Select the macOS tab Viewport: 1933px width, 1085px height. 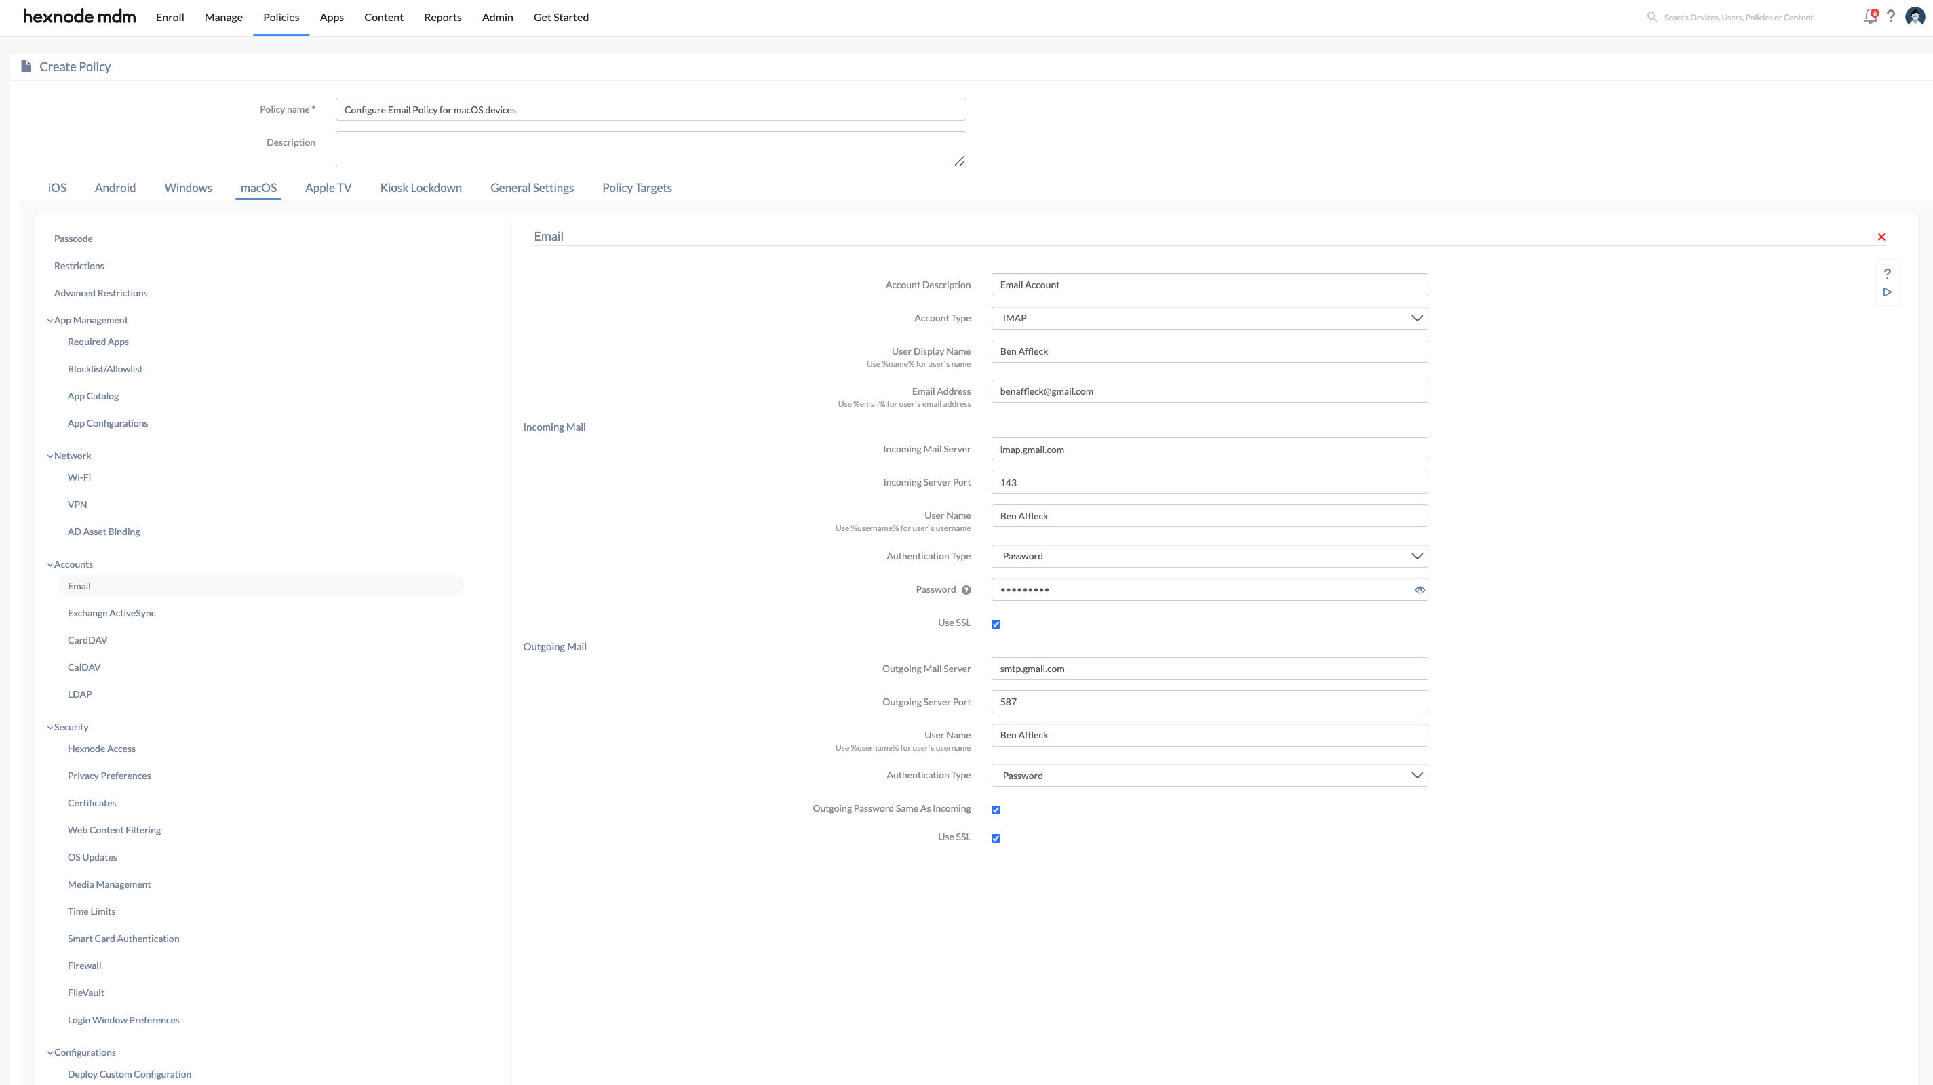(x=258, y=188)
